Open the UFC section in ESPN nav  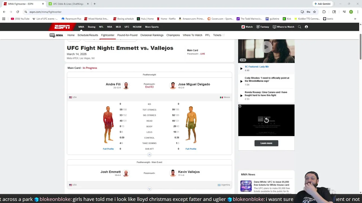[127, 27]
